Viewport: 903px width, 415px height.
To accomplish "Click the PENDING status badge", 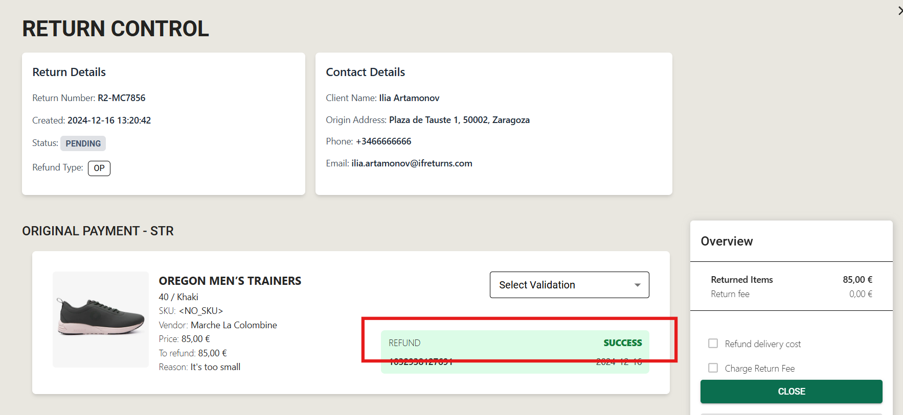I will coord(83,143).
